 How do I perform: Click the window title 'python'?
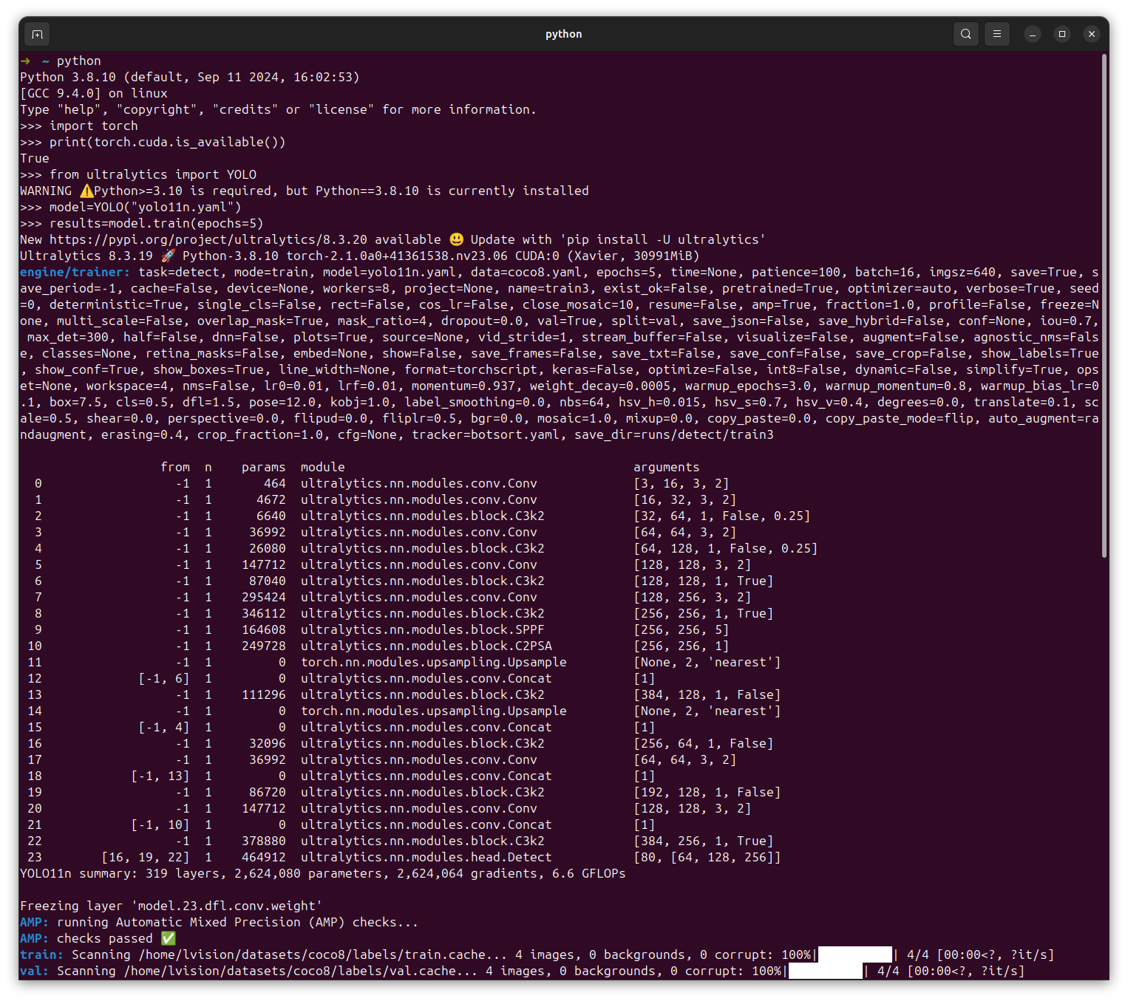[x=564, y=34]
